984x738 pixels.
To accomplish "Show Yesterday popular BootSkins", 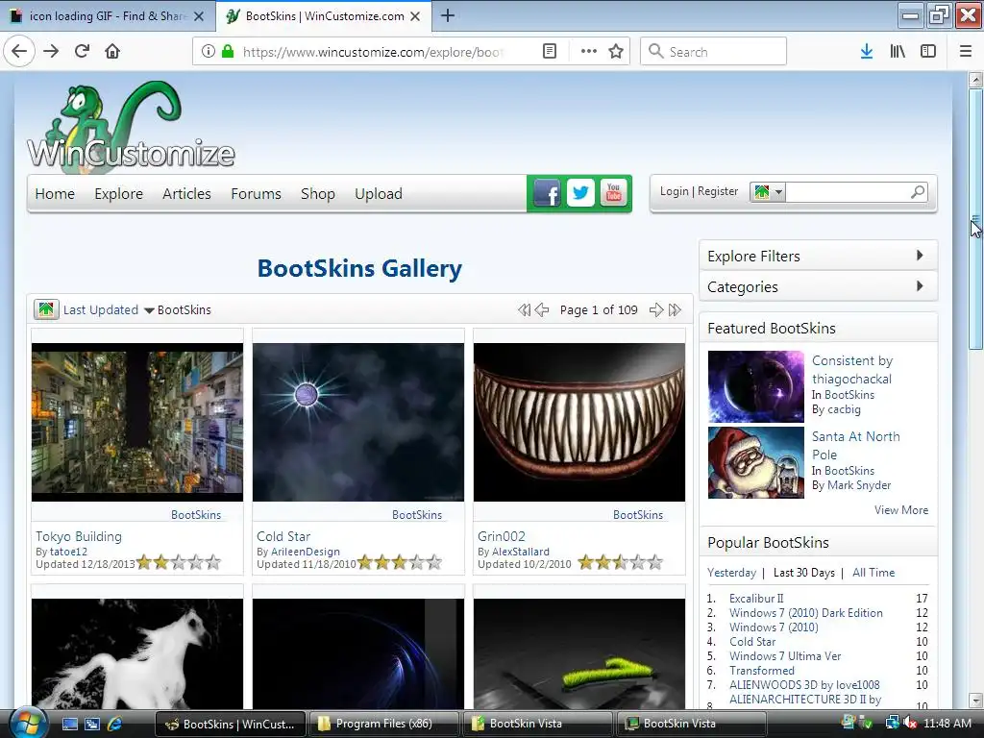I will click(x=731, y=573).
